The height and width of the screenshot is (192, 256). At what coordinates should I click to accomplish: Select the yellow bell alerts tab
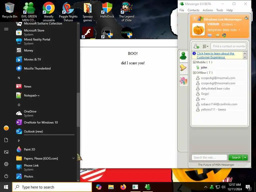183,68
